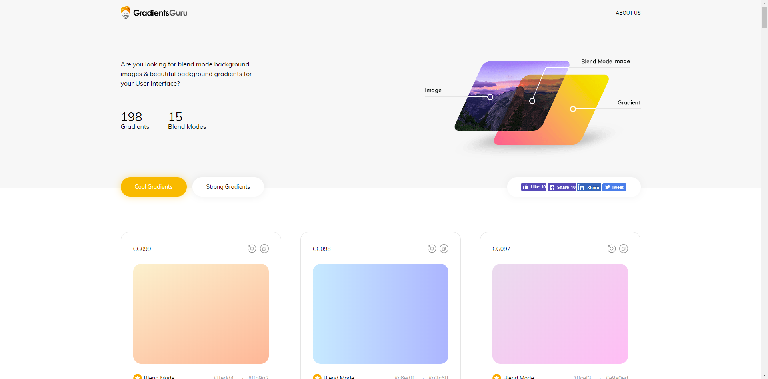Share on Facebook
The image size is (768, 379).
(x=562, y=187)
